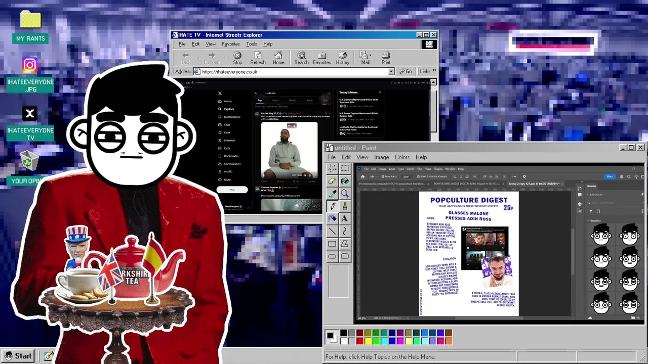This screenshot has height=364, width=648.
Task: Click the scroll up arrow in Explorer
Action: pyautogui.click(x=433, y=82)
